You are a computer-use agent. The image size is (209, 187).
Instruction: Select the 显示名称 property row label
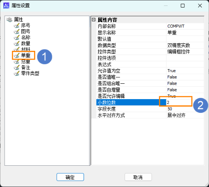tap(107, 32)
